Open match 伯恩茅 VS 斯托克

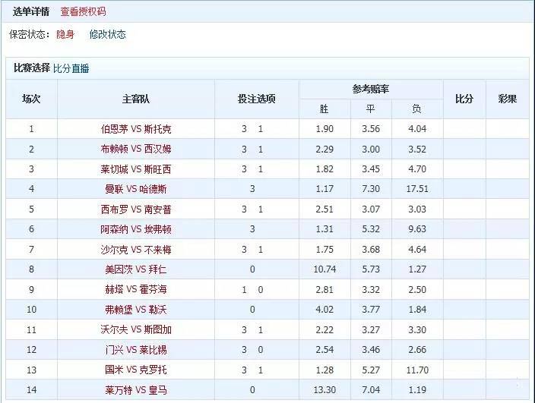point(136,129)
